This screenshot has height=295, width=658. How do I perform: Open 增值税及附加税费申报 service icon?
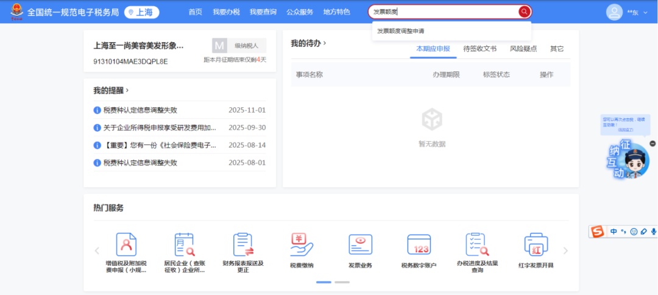click(126, 245)
